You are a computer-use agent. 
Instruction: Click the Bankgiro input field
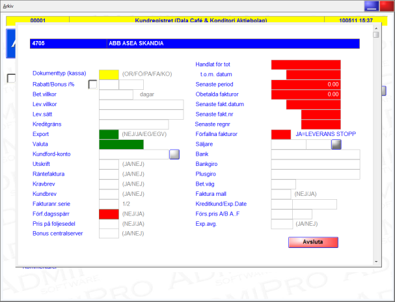316,164
